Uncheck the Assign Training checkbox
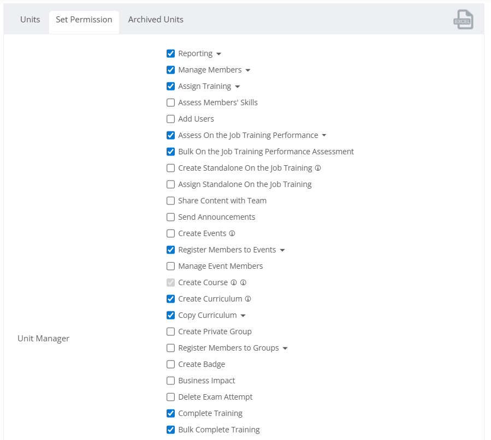Image resolution: width=491 pixels, height=440 pixels. pos(170,86)
